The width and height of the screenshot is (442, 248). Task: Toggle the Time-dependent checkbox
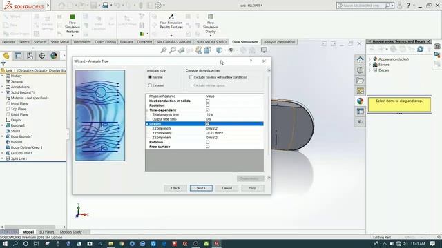(x=208, y=110)
